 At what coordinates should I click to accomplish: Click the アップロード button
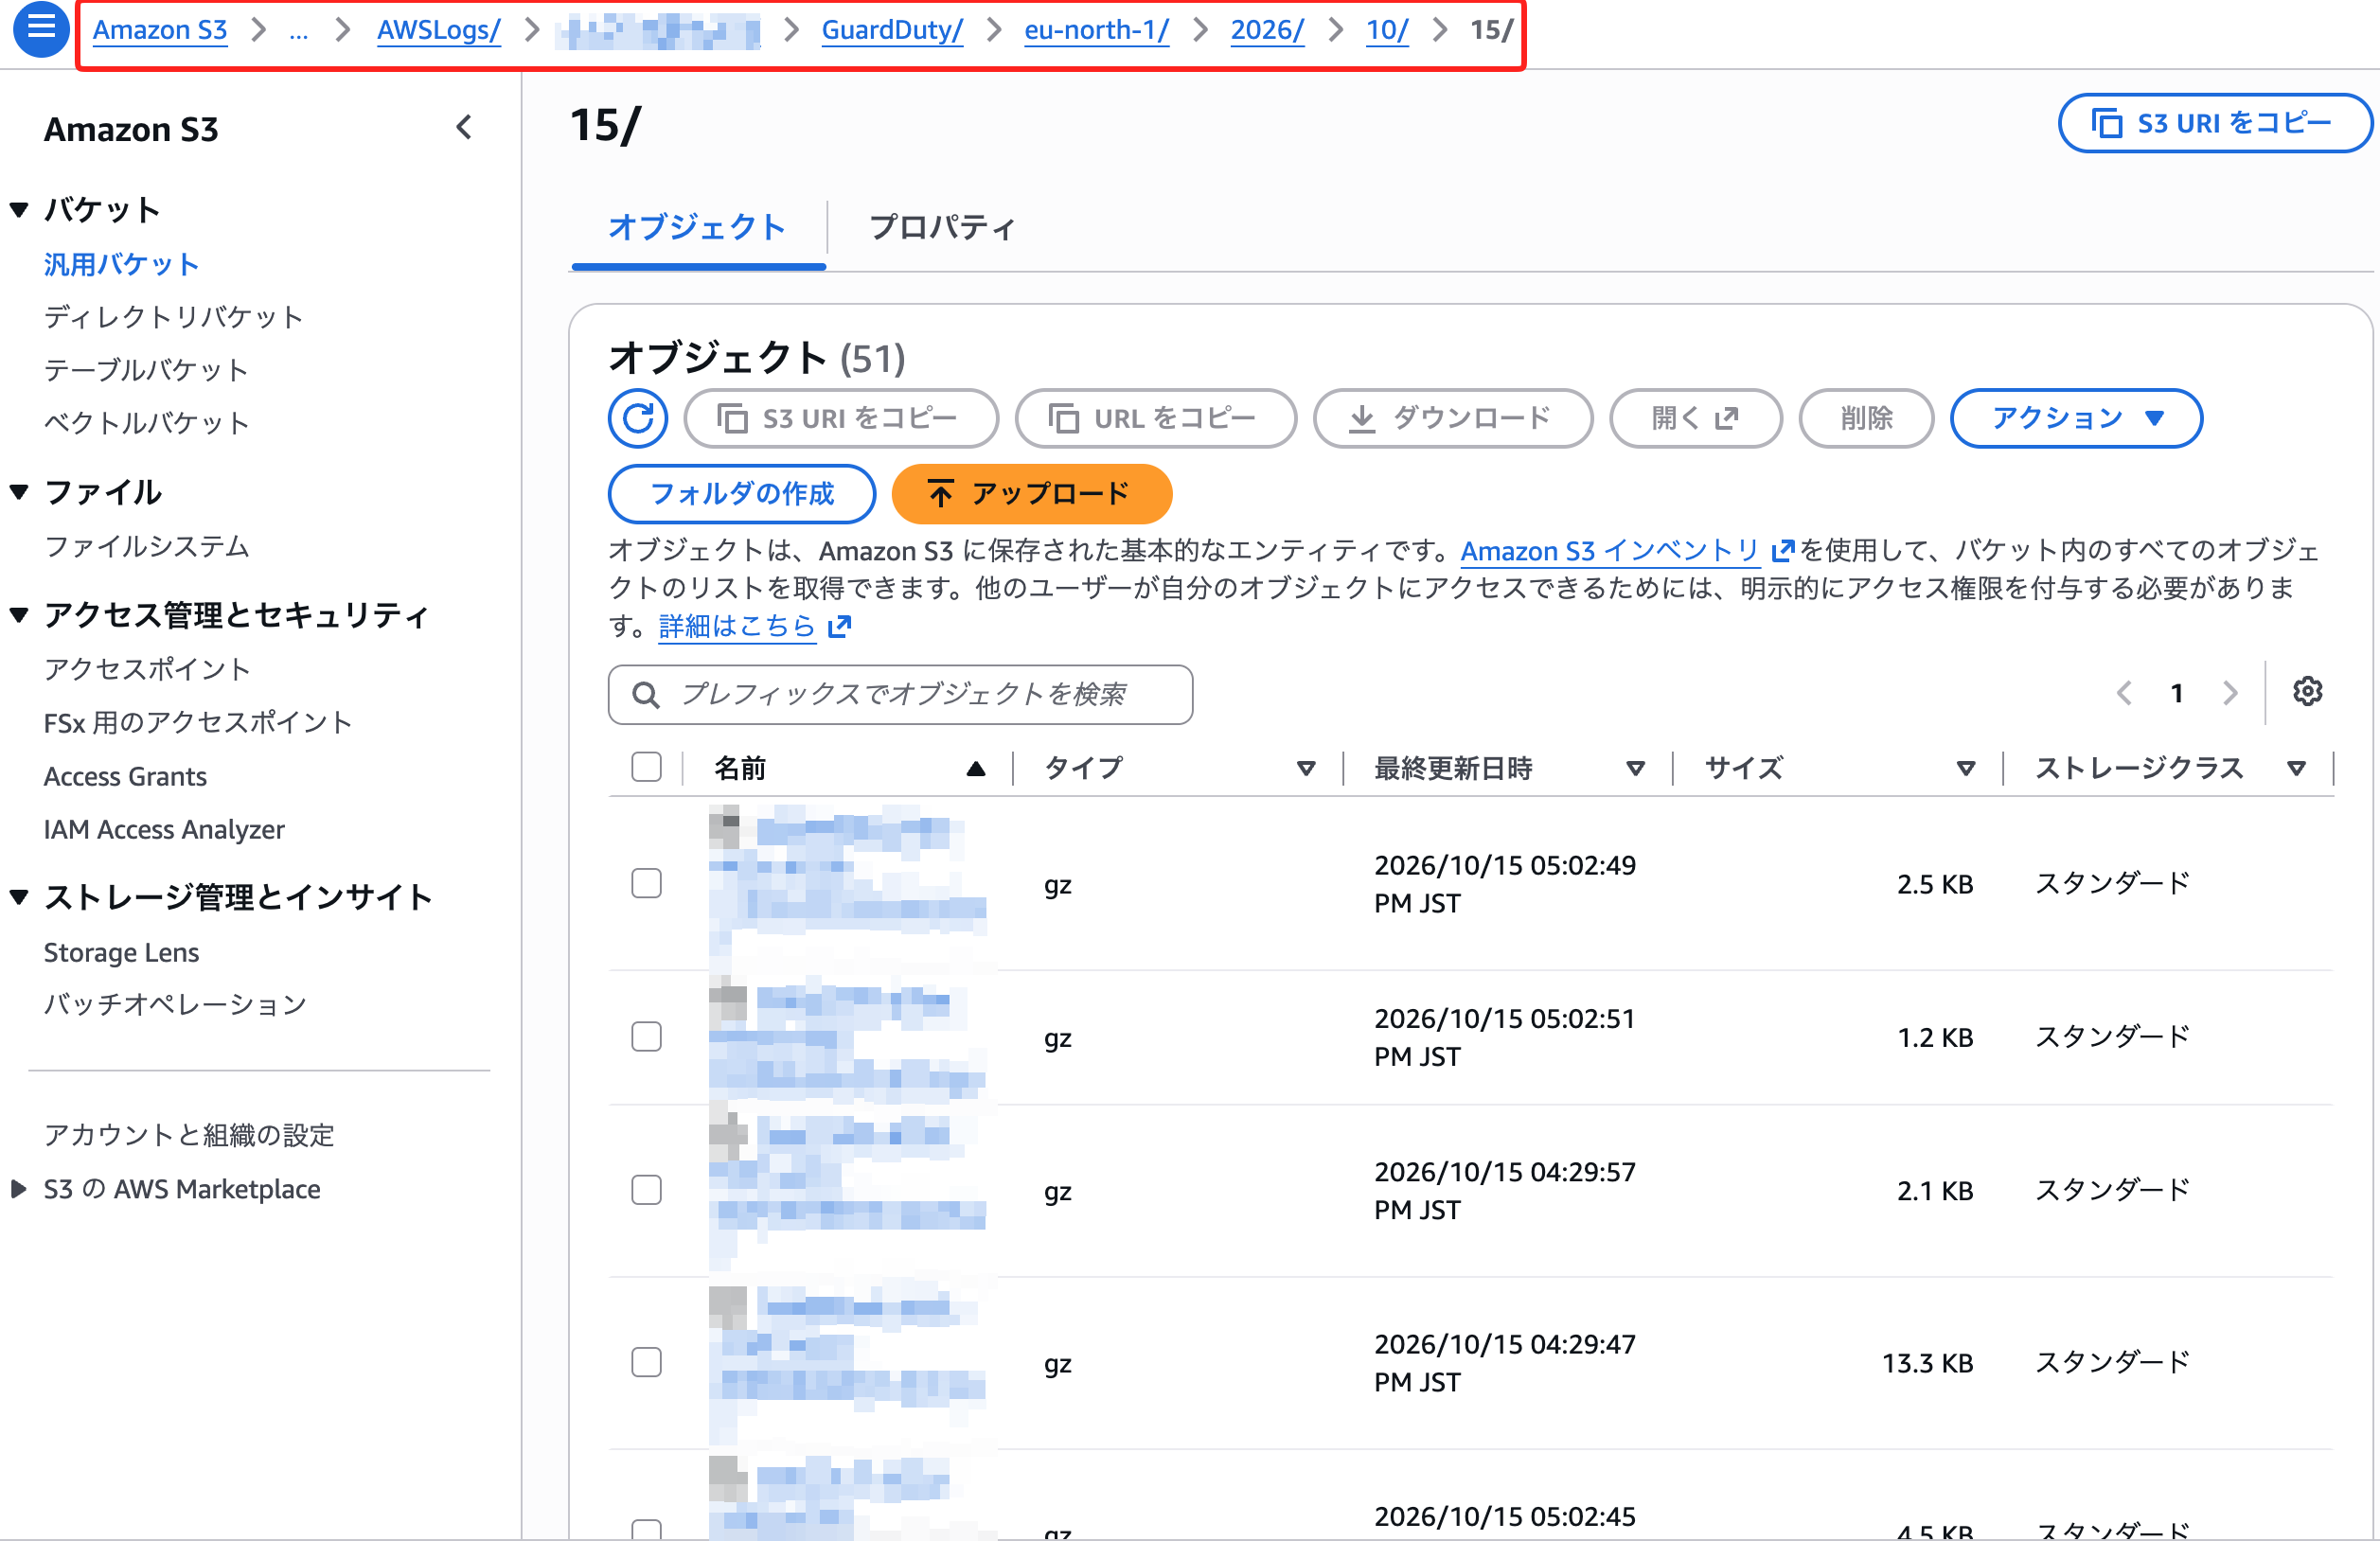[x=1031, y=494]
